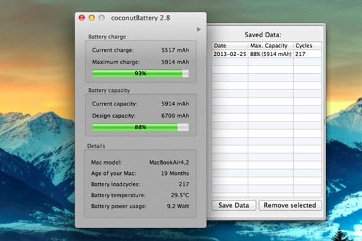This screenshot has width=362, height=241.
Task: Click the coconutBattery 2.8 window title
Action: (140, 18)
